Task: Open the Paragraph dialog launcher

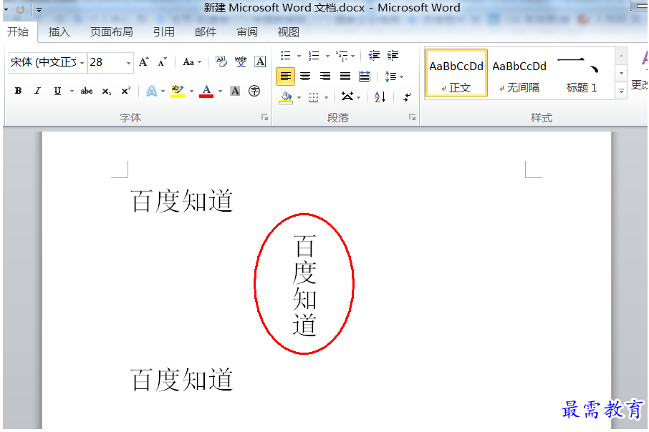Action: (412, 117)
